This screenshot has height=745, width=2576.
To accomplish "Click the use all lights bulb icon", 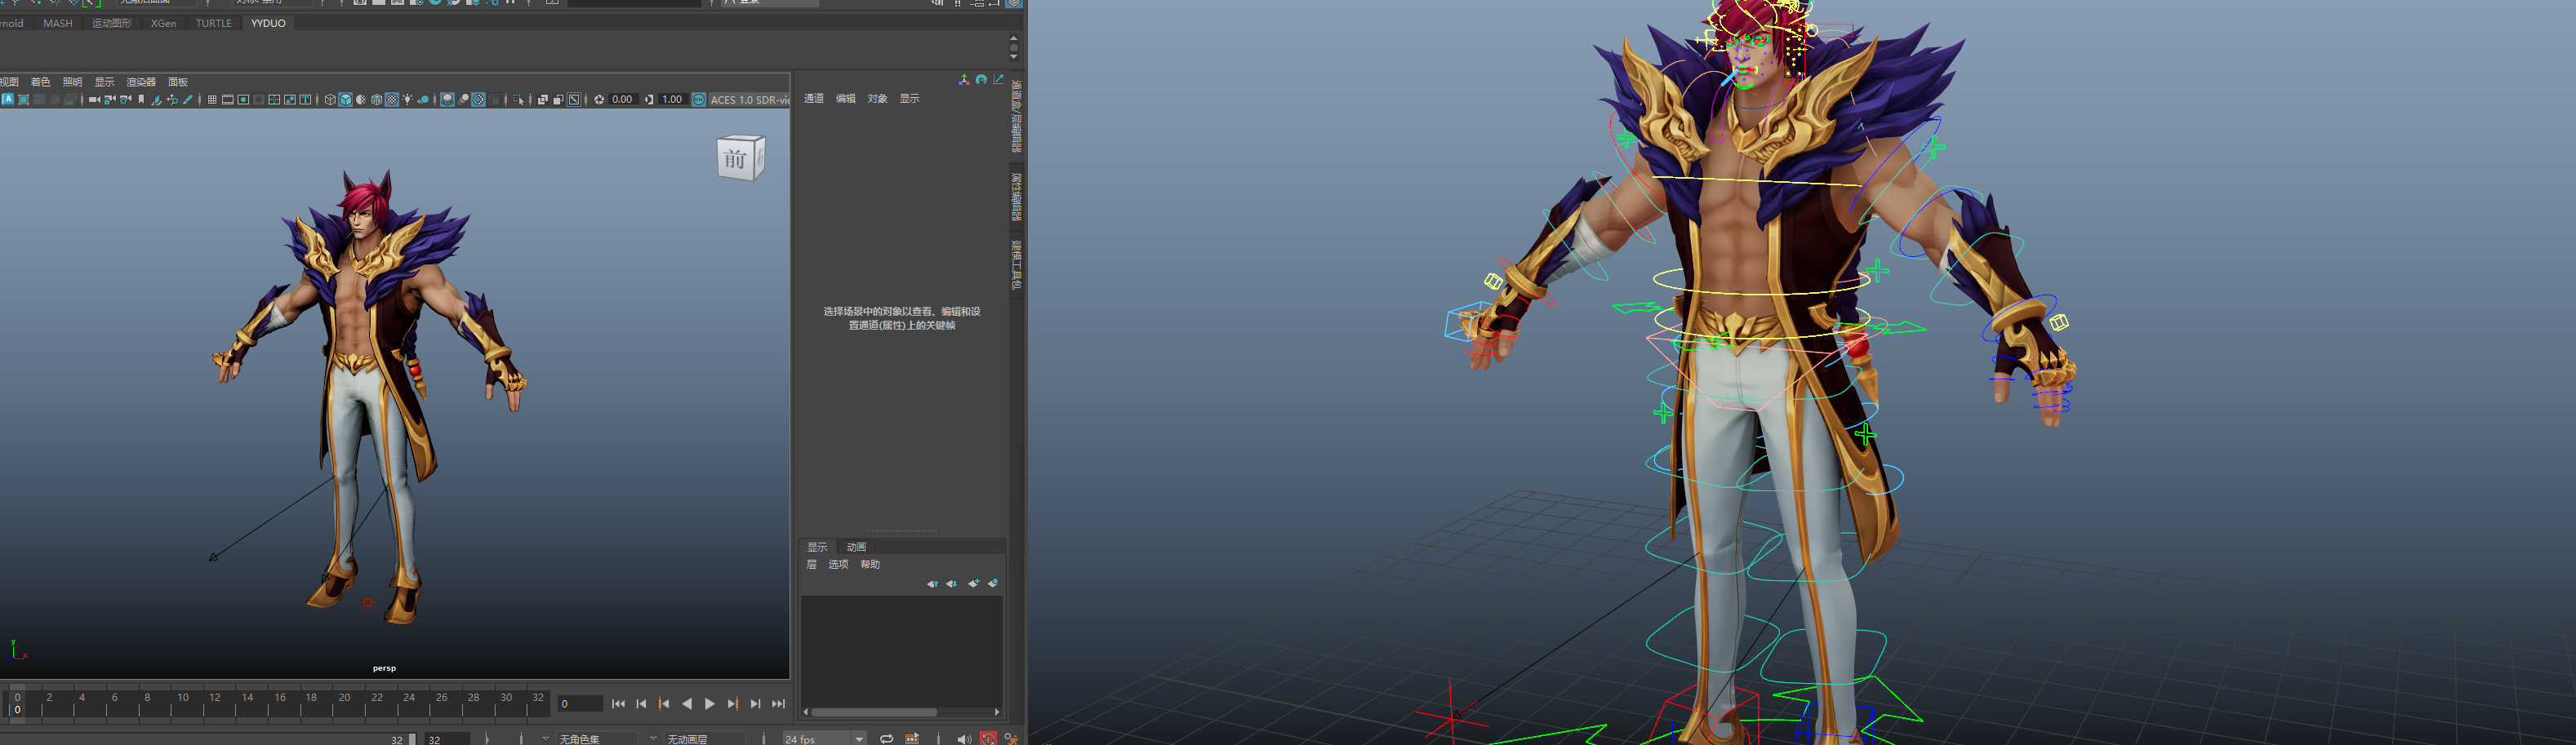I will (408, 100).
